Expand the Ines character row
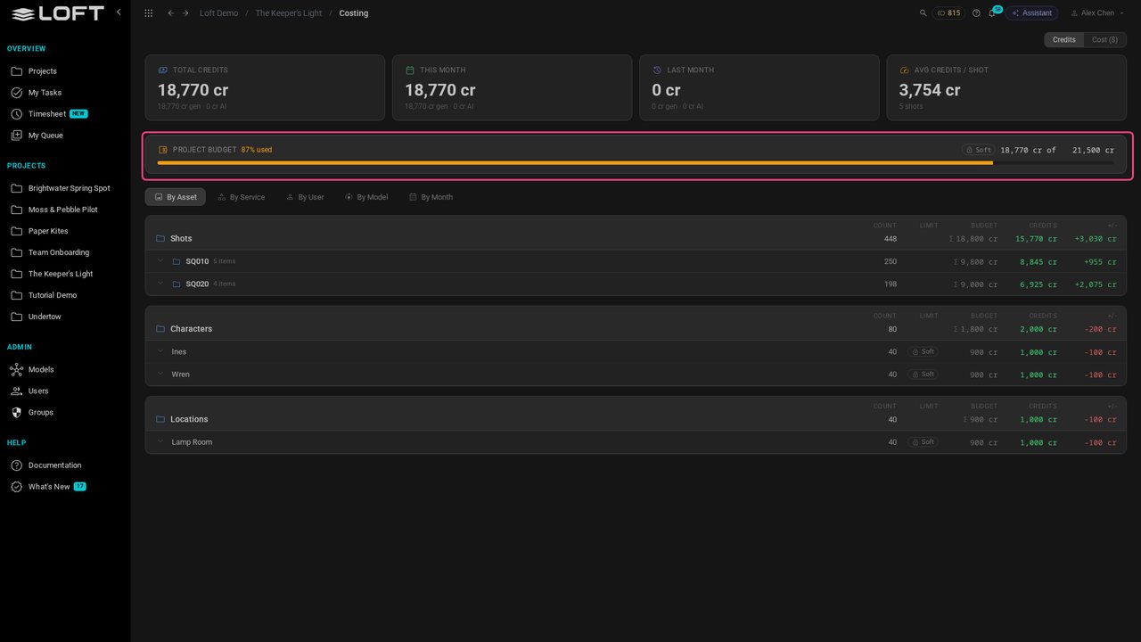 coord(160,351)
